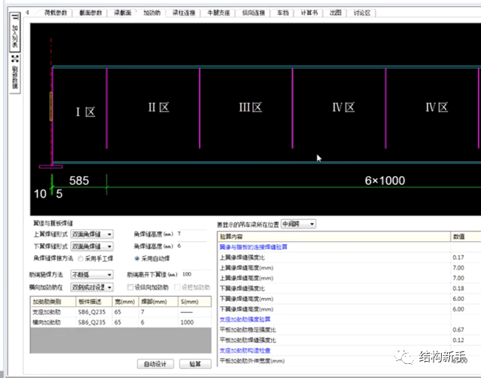The width and height of the screenshot is (481, 378).
Task: Click the 上翼缘焊缝强度比 row
Action: coord(349,257)
